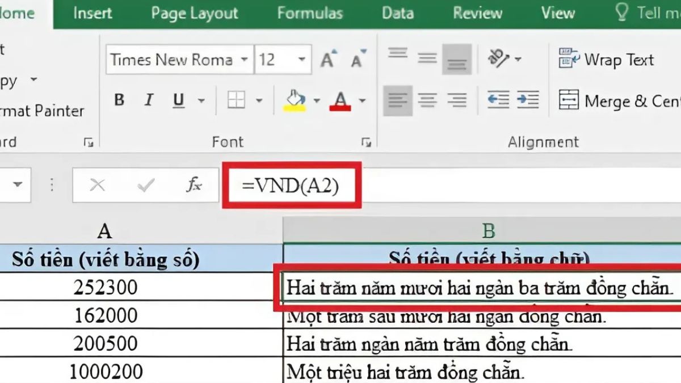Open font size dropdown arrow
Screen dimensions: 681x383
(x=302, y=60)
